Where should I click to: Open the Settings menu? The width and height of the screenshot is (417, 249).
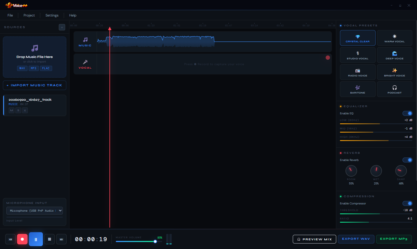[52, 15]
